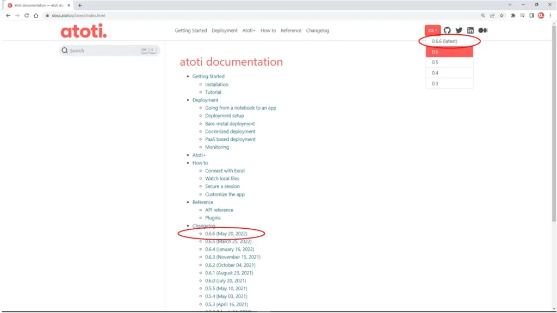Select version 0.5 in the version list

449,62
